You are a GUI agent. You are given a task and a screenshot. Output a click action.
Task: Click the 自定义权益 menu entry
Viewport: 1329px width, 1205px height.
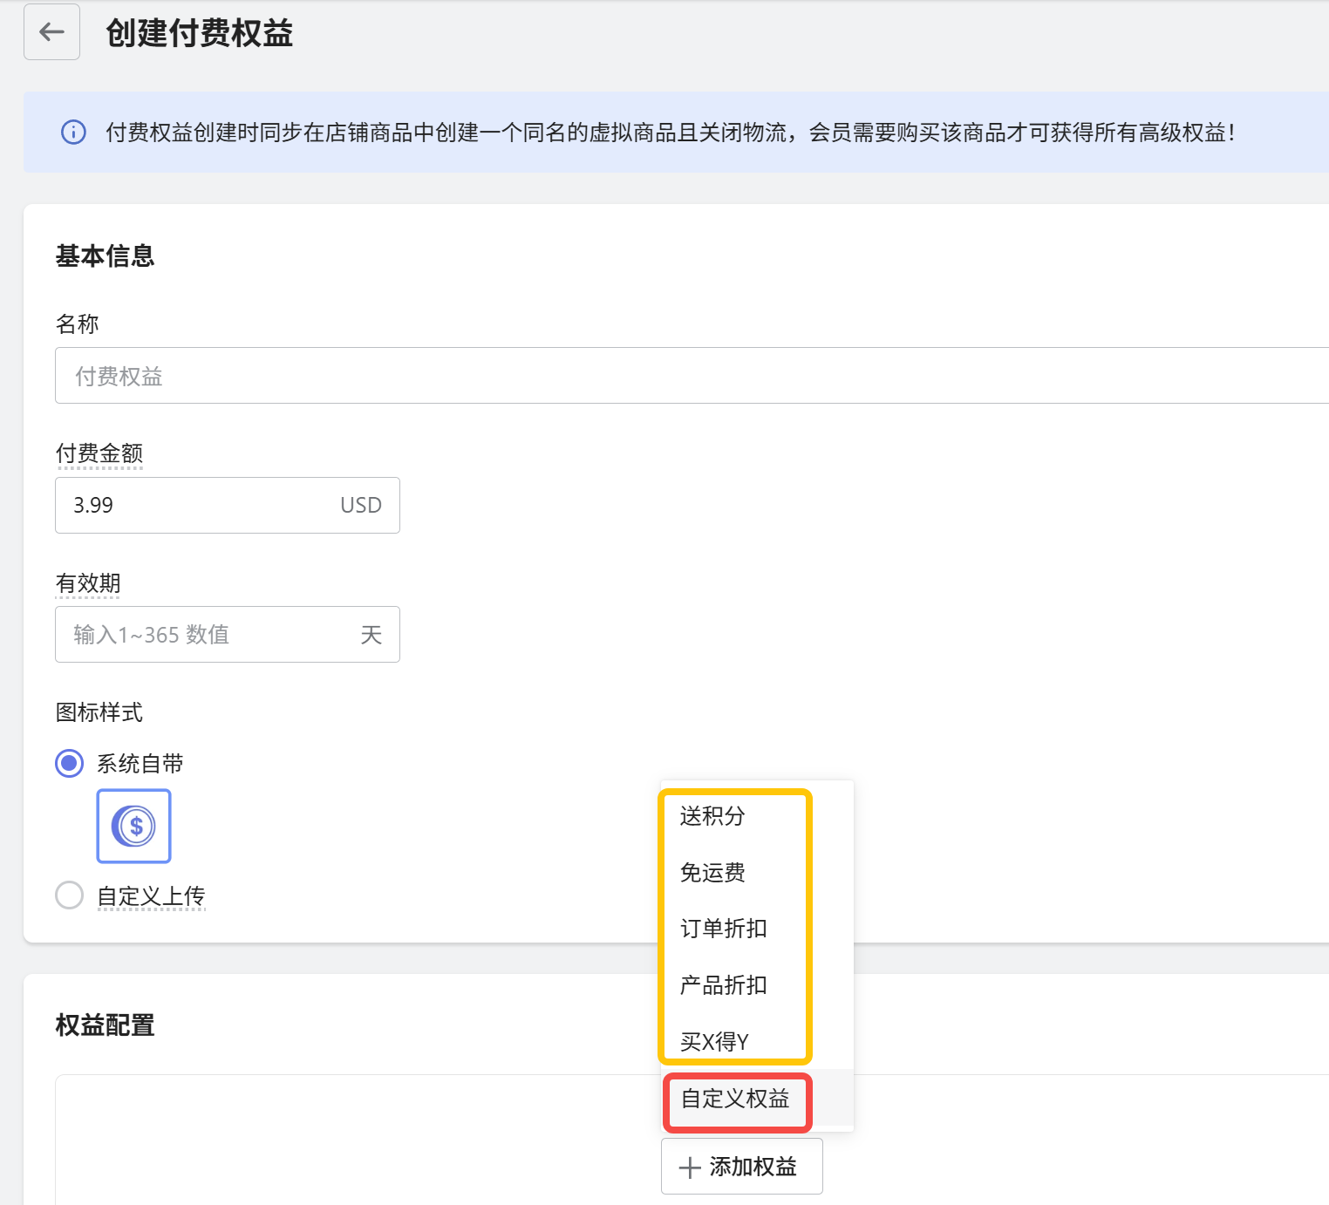tap(735, 1099)
